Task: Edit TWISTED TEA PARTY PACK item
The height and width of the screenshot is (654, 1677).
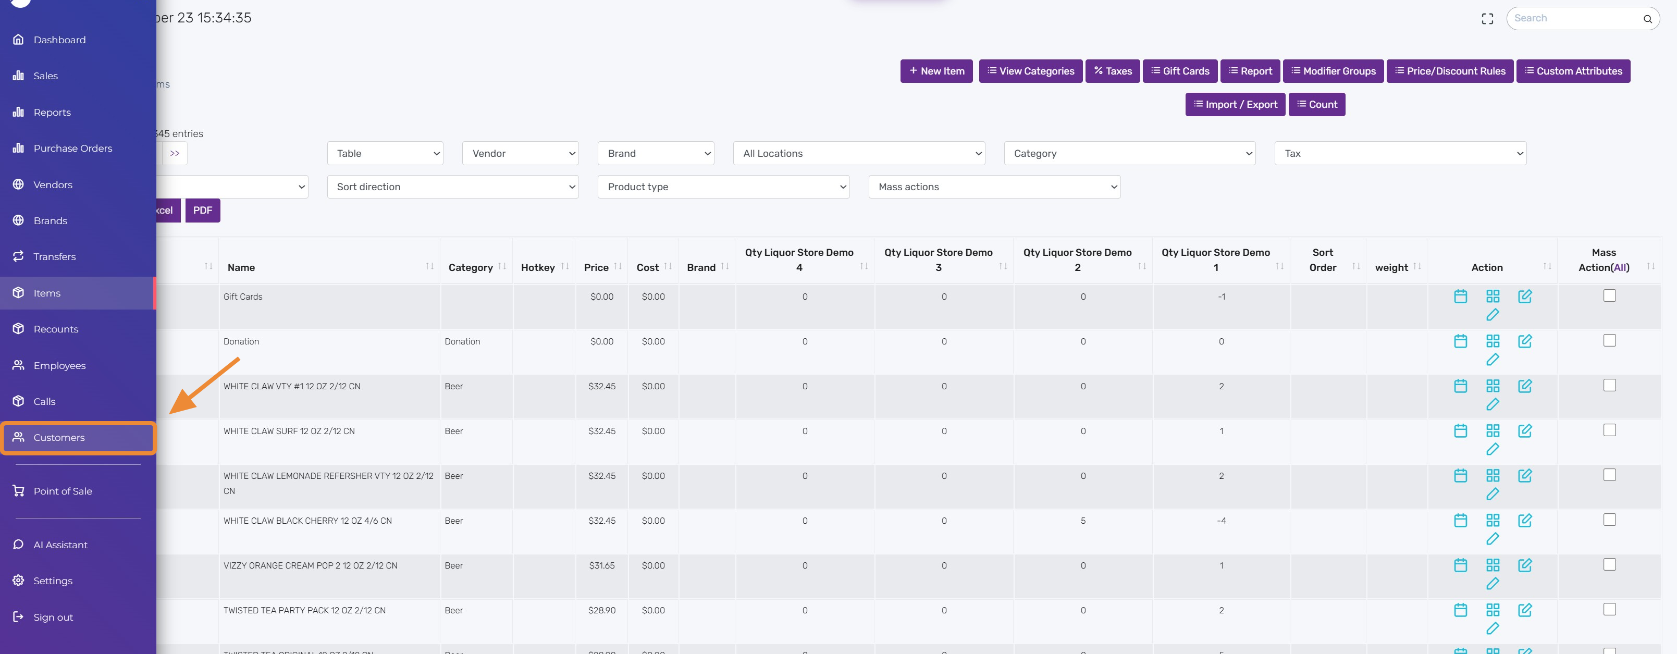Action: click(1525, 610)
